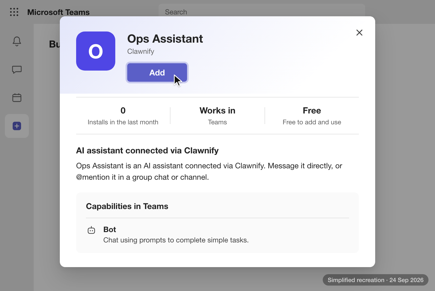Click 'Chat using prompts' description text
Screen dimensions: 435x291
(x=176, y=240)
